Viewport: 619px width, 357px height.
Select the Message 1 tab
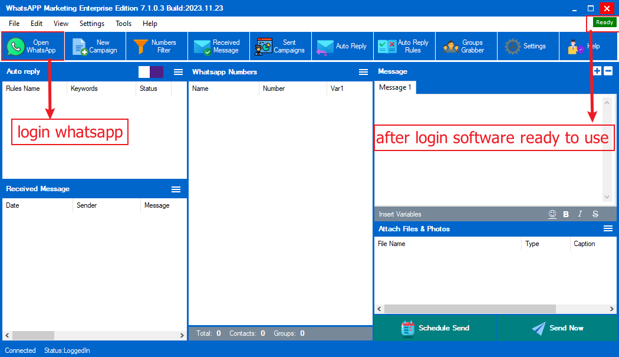(395, 87)
